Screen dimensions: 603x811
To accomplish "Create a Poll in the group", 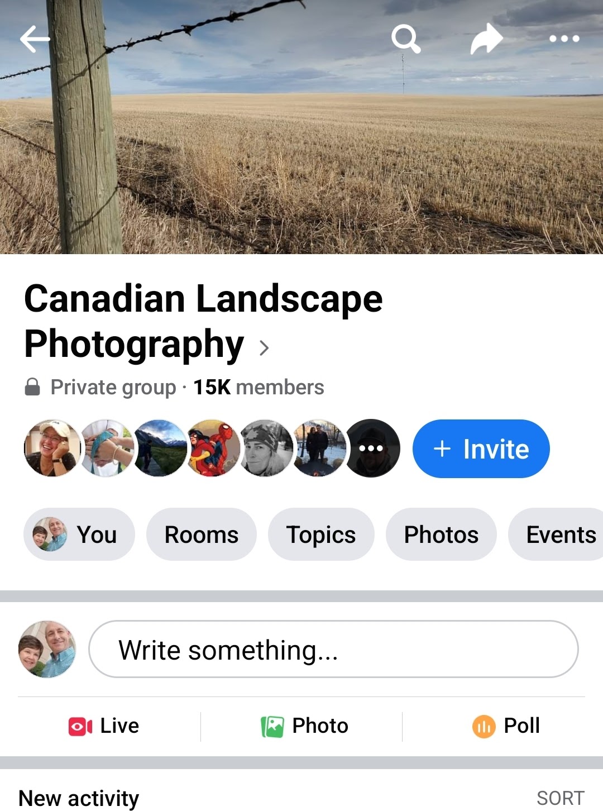I will pos(506,726).
